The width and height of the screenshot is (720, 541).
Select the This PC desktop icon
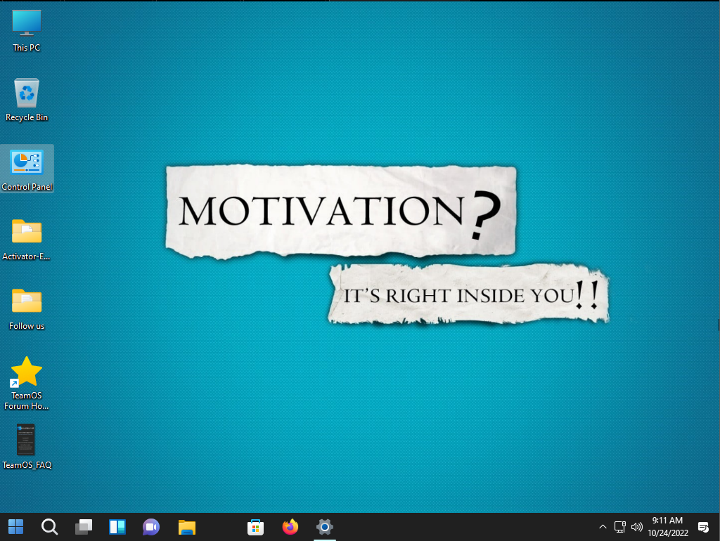pos(26,31)
